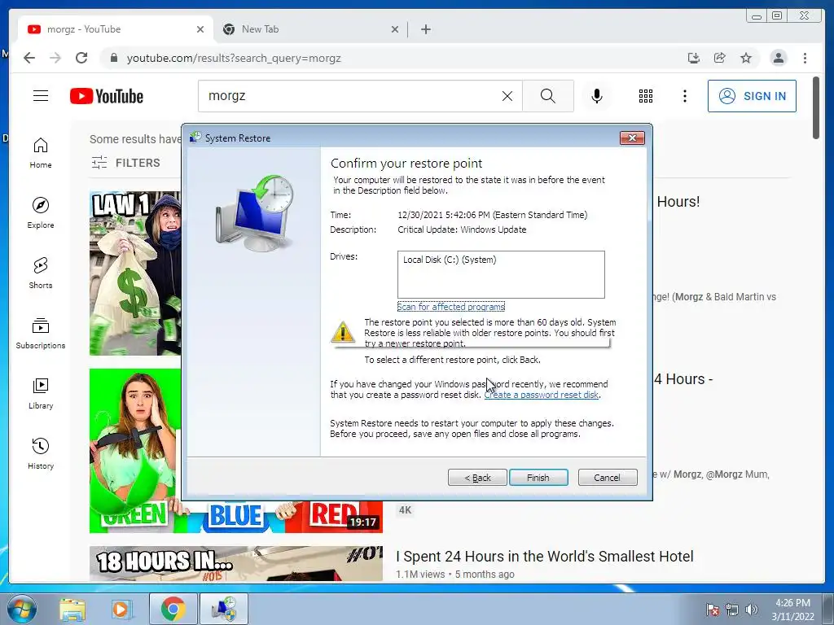Image resolution: width=834 pixels, height=625 pixels.
Task: Open Create a password reset disk link
Action: [x=542, y=395]
